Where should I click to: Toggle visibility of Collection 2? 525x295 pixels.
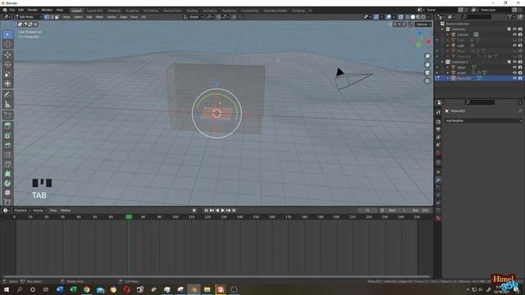[514, 62]
